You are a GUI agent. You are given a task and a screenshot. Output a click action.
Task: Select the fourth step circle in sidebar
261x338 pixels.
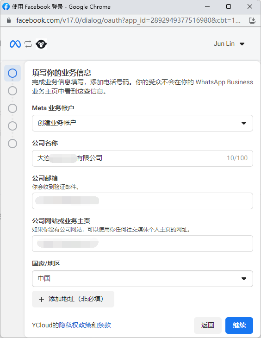12,126
